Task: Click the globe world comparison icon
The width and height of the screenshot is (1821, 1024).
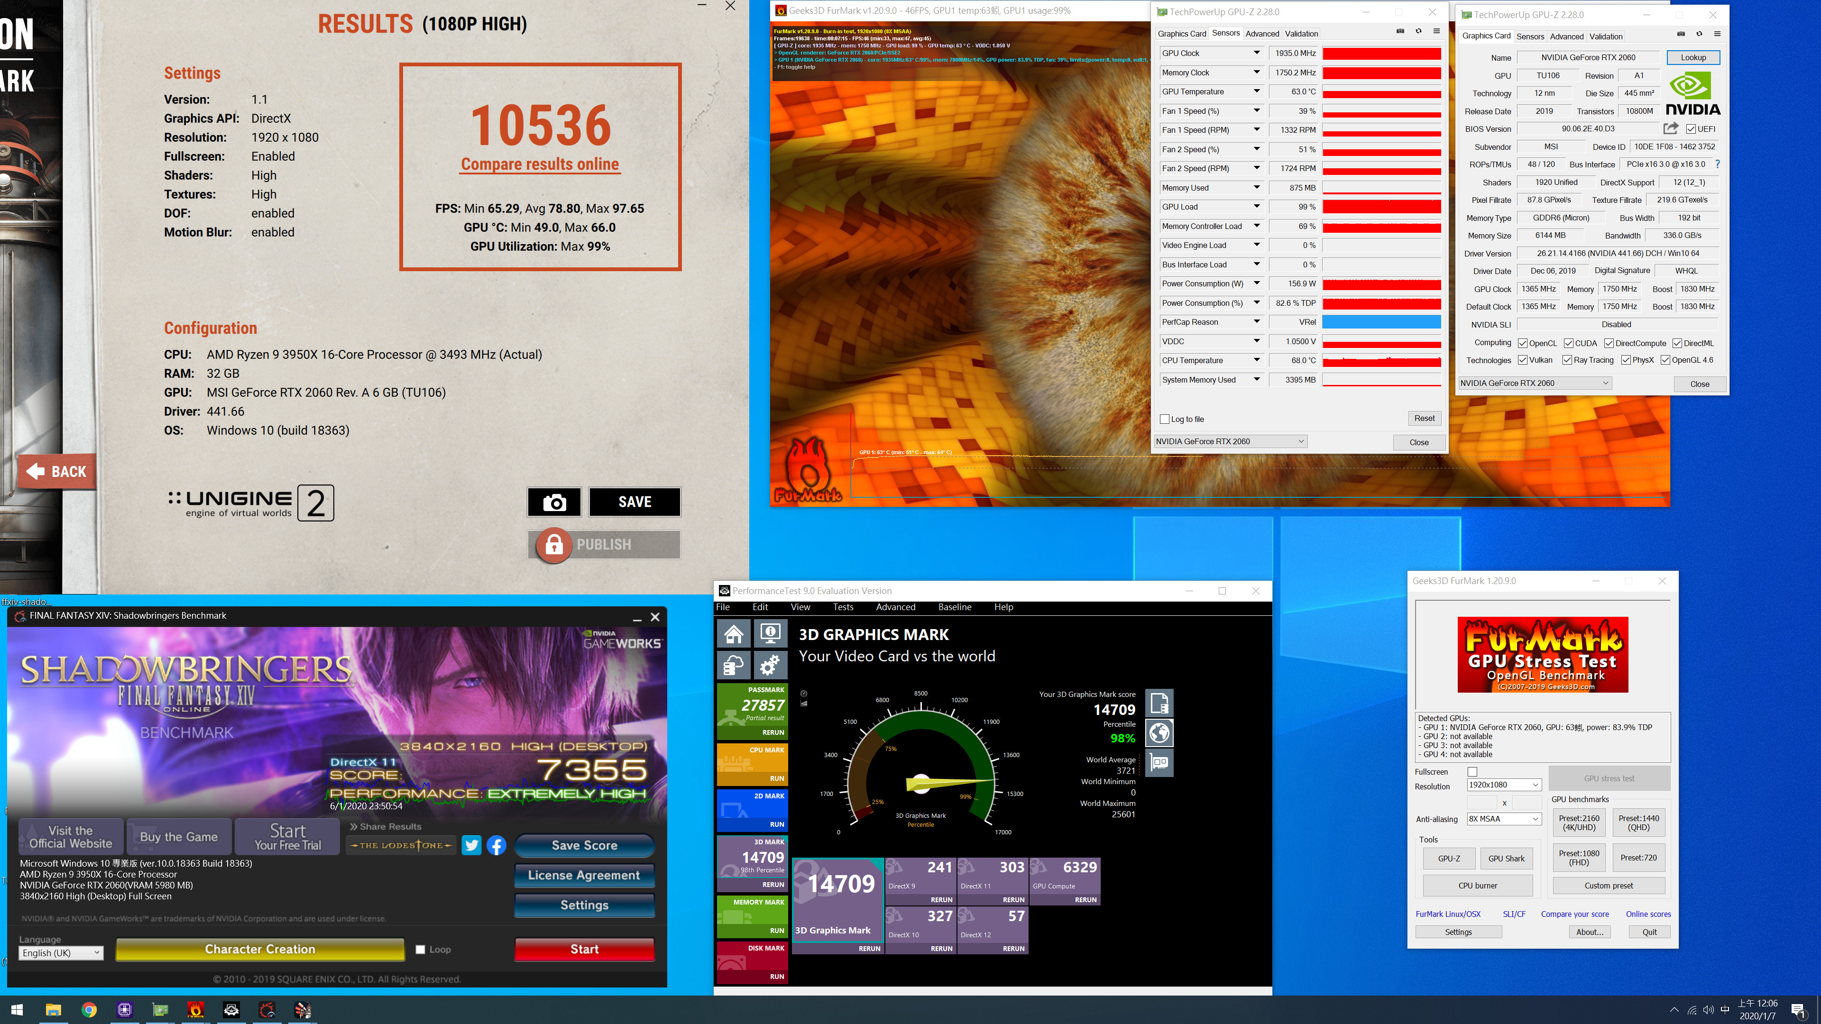Action: [x=1159, y=733]
